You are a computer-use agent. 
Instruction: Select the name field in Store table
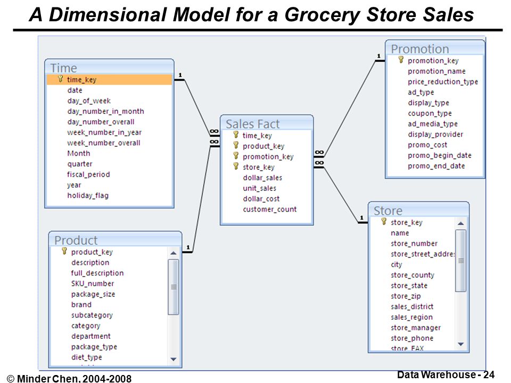400,233
